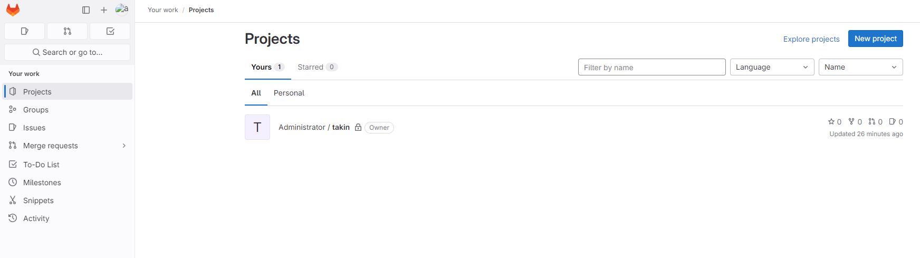
Task: Click the star count icon for takin
Action: (x=831, y=122)
